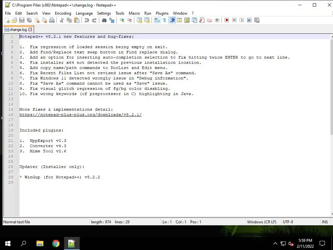Click the Save All toolbar icon
The image size is (333, 250).
(x=29, y=21)
